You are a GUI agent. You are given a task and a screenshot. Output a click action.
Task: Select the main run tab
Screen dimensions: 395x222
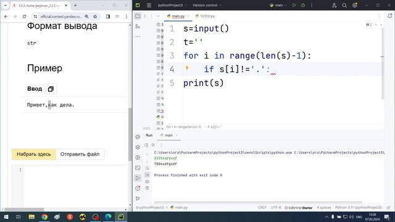[x=168, y=136]
